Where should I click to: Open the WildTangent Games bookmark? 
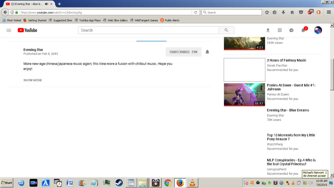(x=144, y=20)
